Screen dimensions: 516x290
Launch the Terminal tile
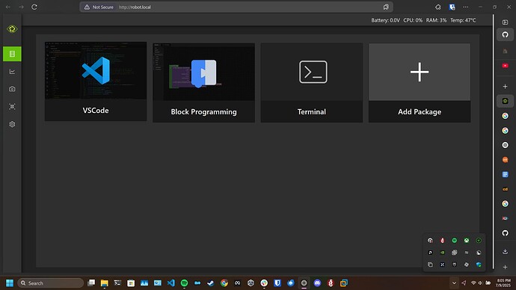(x=312, y=82)
